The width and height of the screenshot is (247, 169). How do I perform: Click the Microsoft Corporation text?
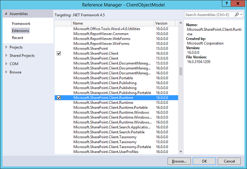[205, 43]
